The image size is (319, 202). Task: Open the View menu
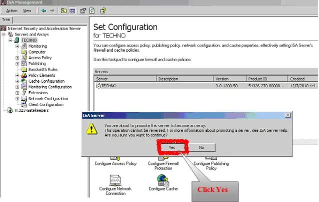27,11
